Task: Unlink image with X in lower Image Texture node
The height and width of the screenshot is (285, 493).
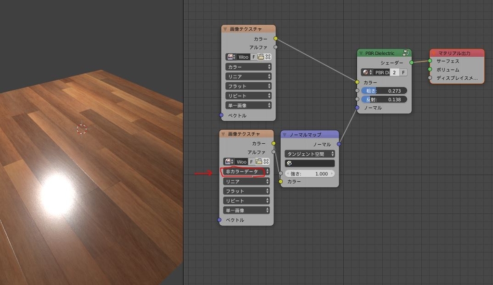Action: pos(266,161)
